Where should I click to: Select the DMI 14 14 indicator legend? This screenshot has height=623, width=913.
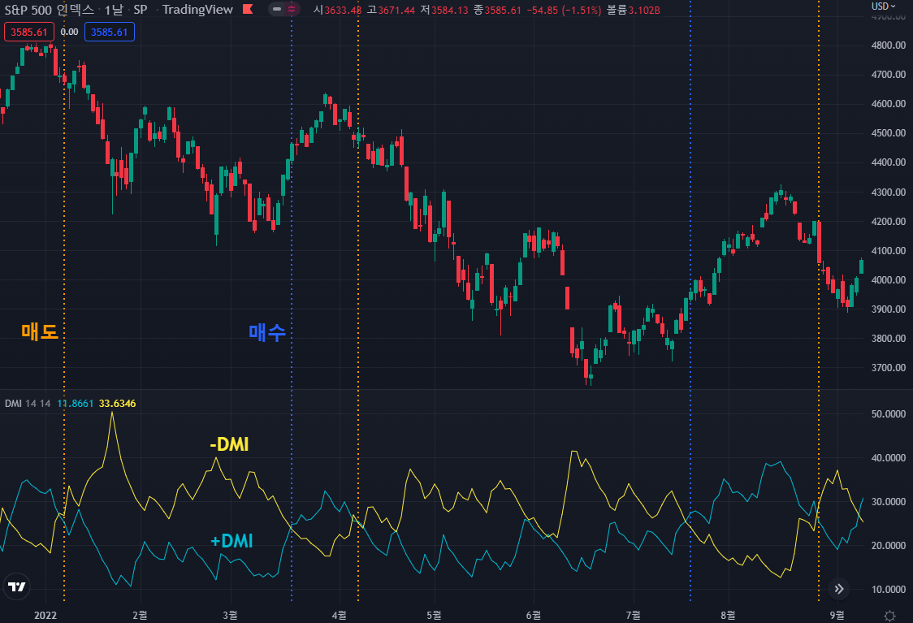pyautogui.click(x=28, y=404)
